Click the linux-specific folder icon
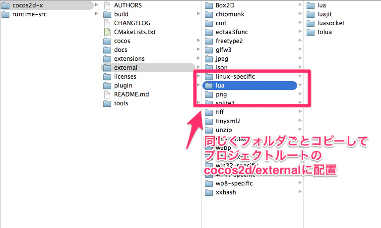This screenshot has height=228, width=381. [x=209, y=77]
